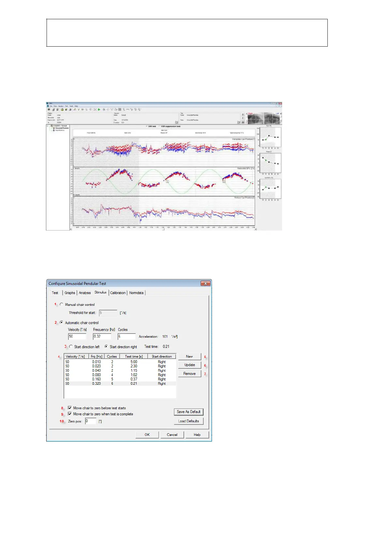Open the Tools menu in the VNG window
The height and width of the screenshot is (549, 388).
pyautogui.click(x=71, y=106)
